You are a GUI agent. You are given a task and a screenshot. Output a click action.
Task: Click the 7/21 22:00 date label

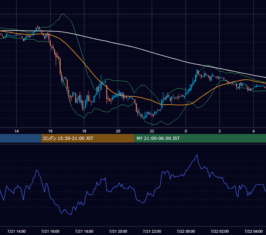[x=152, y=231]
